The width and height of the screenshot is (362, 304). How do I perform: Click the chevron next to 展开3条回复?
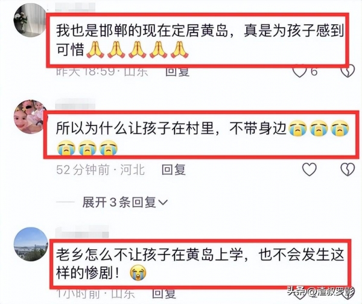click(x=164, y=203)
